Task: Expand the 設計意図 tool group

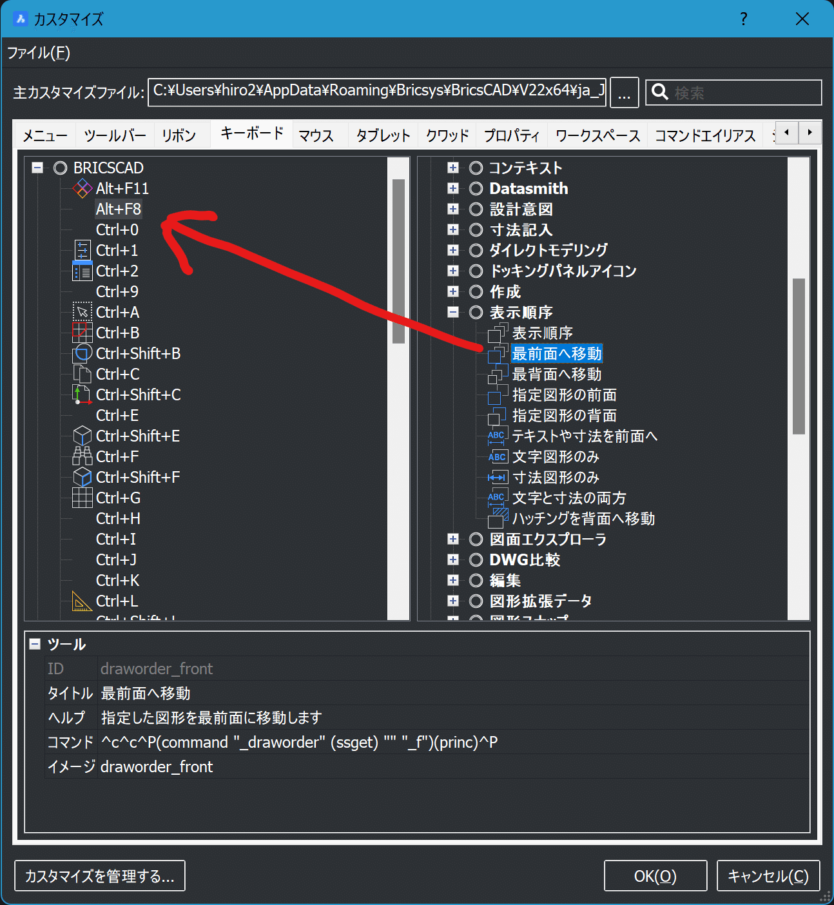Action: [453, 209]
